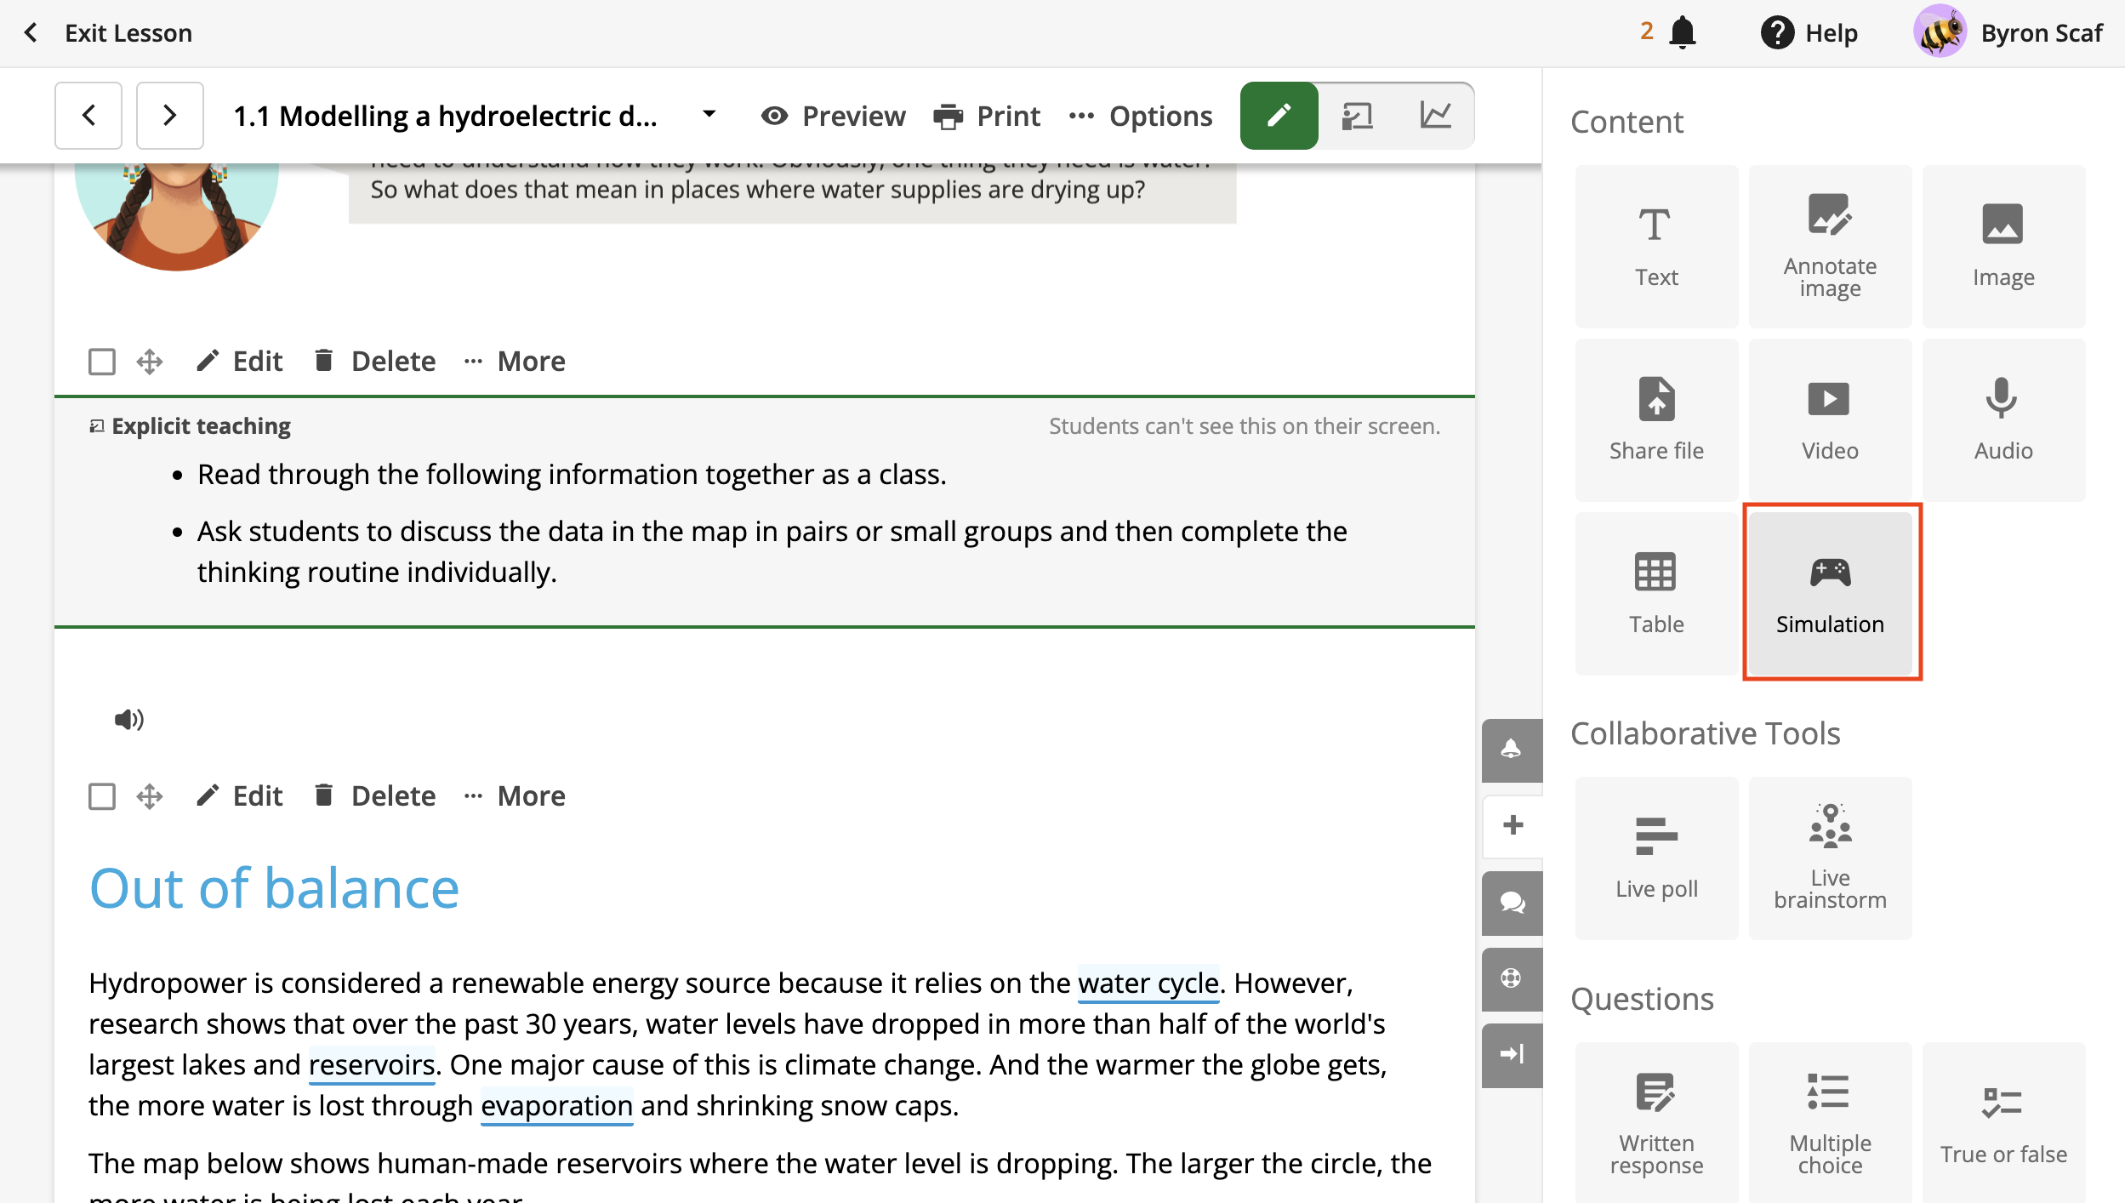Insert an Annotate image block
Image resolution: width=2125 pixels, height=1203 pixels.
point(1830,247)
